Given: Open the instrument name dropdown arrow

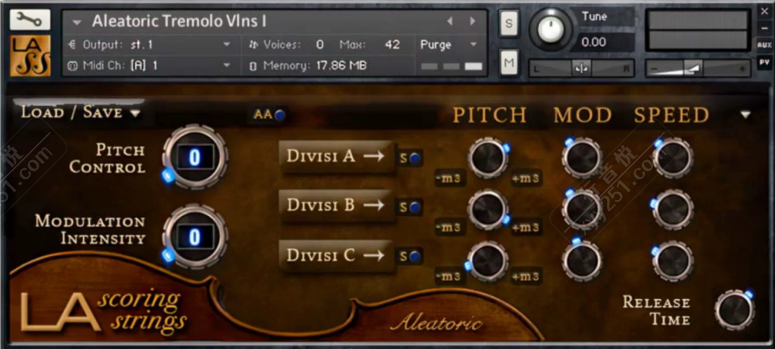Looking at the screenshot, I should [x=76, y=22].
